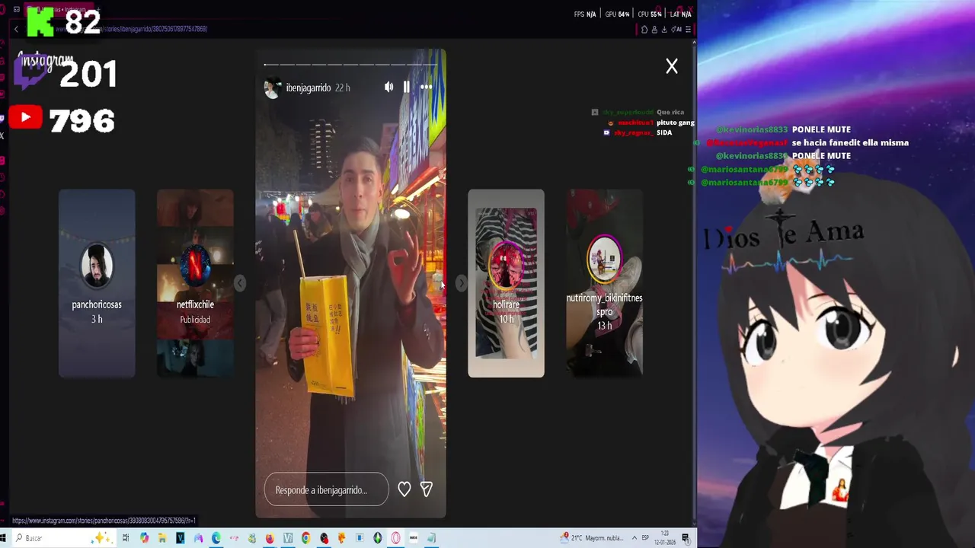Viewport: 975px width, 548px height.
Task: Open the browser hamburger menu icon
Action: [688, 30]
